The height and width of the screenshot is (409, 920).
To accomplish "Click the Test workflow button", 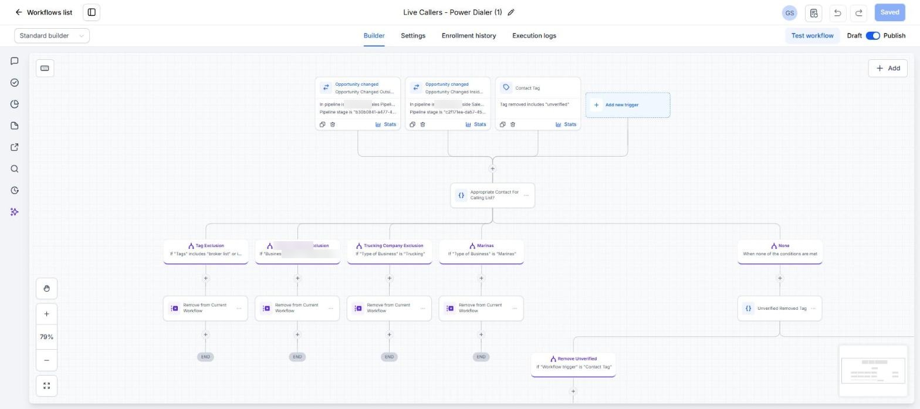I will click(x=812, y=36).
